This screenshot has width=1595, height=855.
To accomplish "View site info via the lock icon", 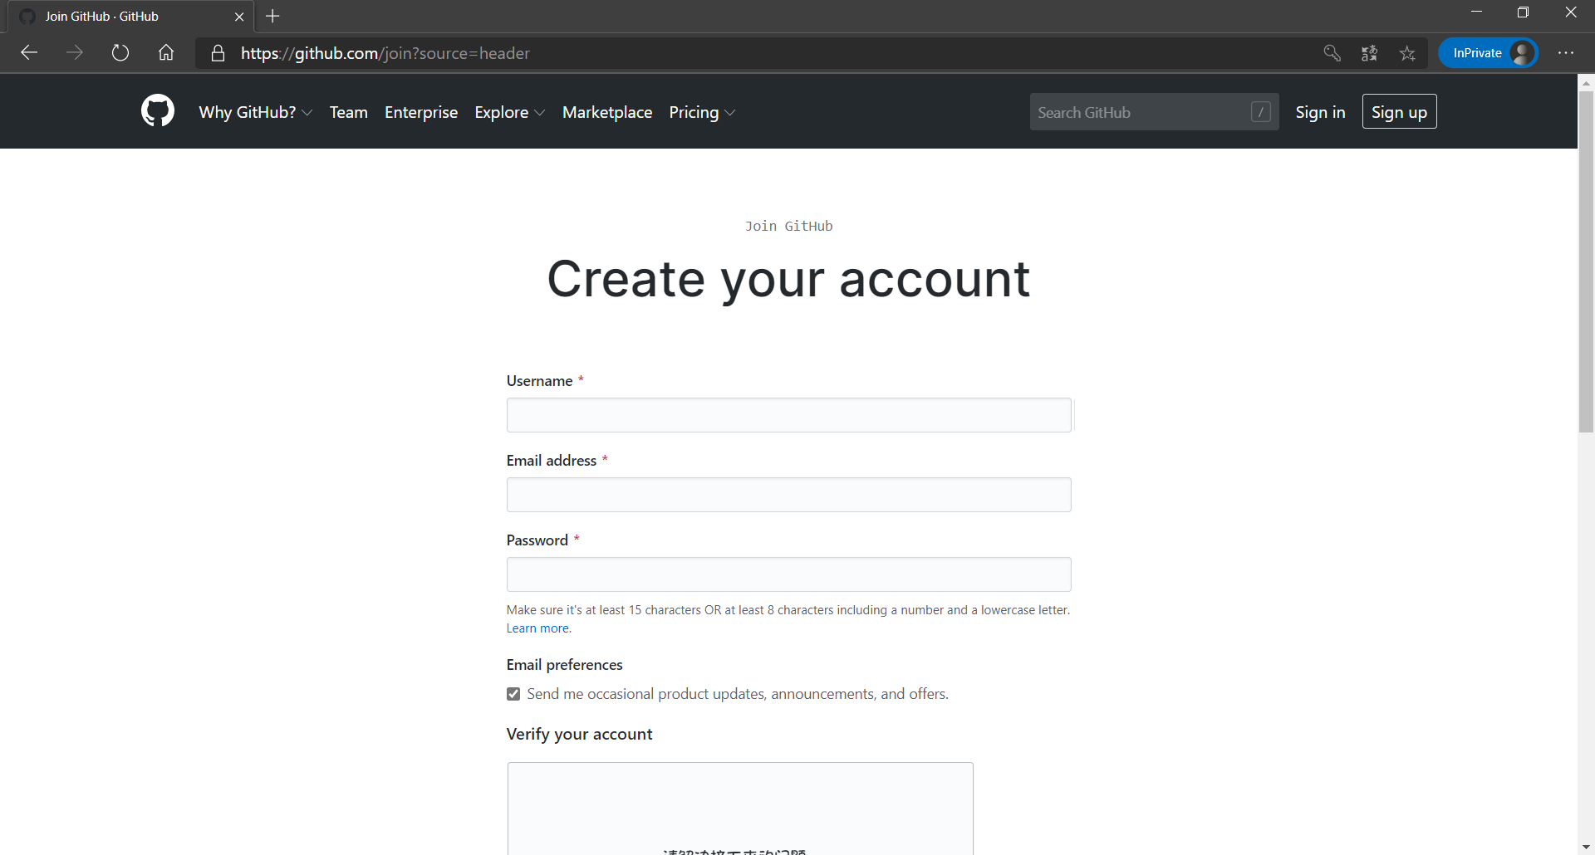I will [x=218, y=53].
